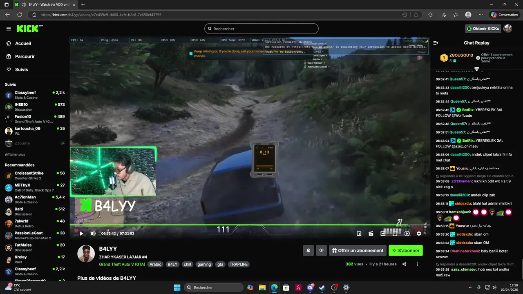
Task: Open a new browser tab
Action: click(x=83, y=4)
